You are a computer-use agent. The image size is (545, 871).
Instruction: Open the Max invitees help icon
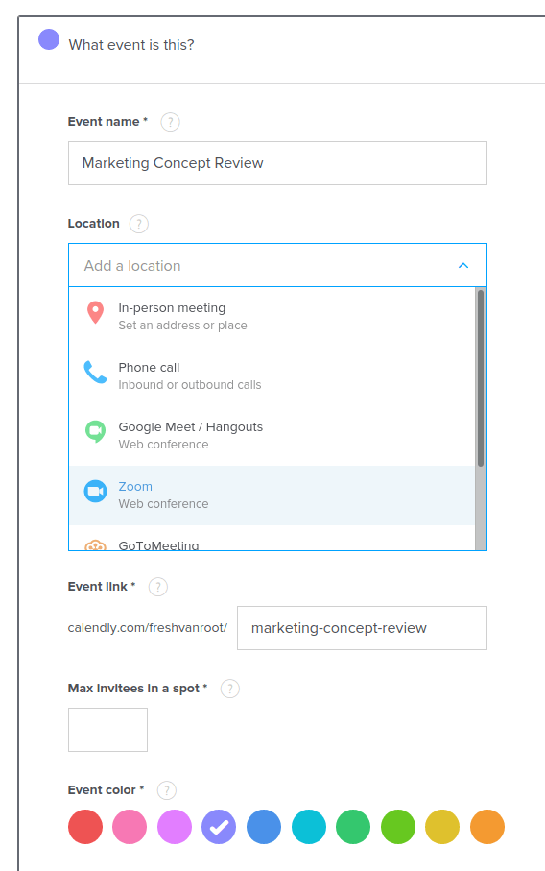229,689
